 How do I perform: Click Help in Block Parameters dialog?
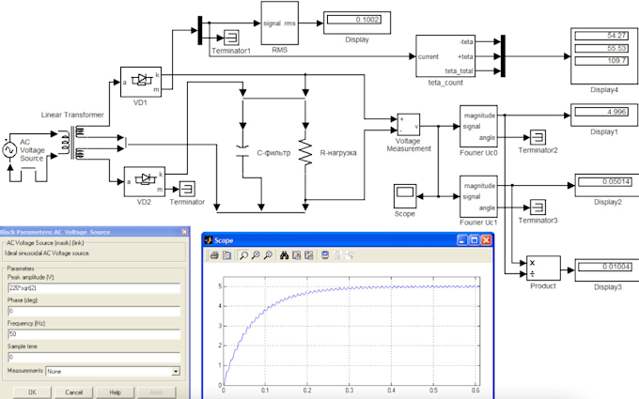pos(116,392)
